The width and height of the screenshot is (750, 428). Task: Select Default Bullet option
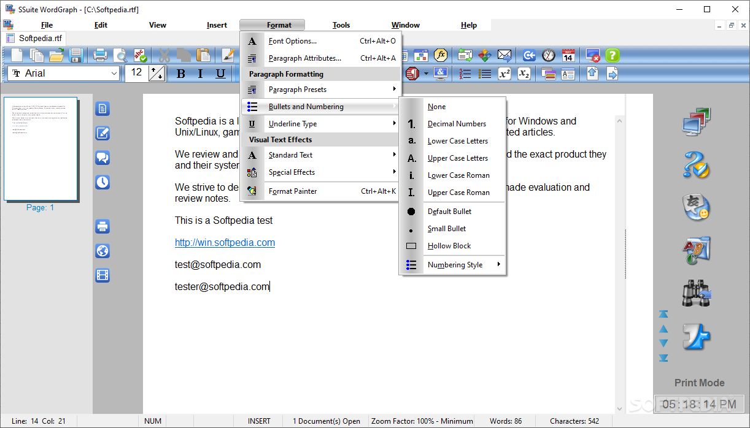click(x=453, y=212)
